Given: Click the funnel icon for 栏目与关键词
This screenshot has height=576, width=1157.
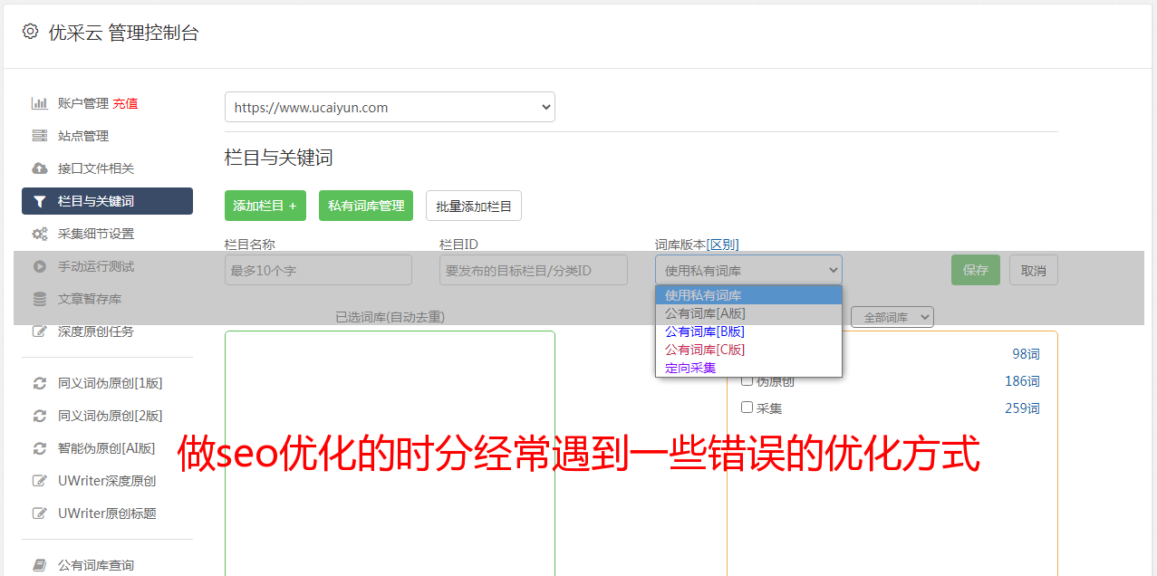Looking at the screenshot, I should coord(40,201).
